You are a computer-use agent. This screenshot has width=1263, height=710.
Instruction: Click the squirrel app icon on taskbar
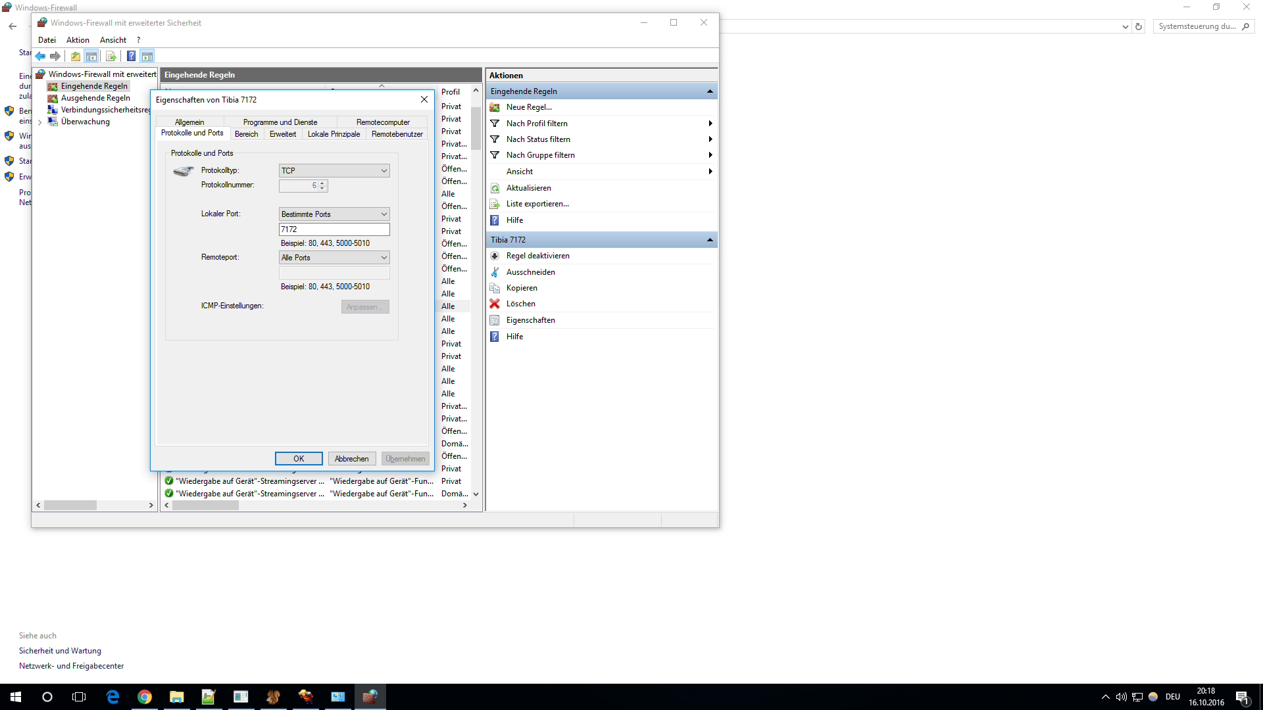click(273, 697)
